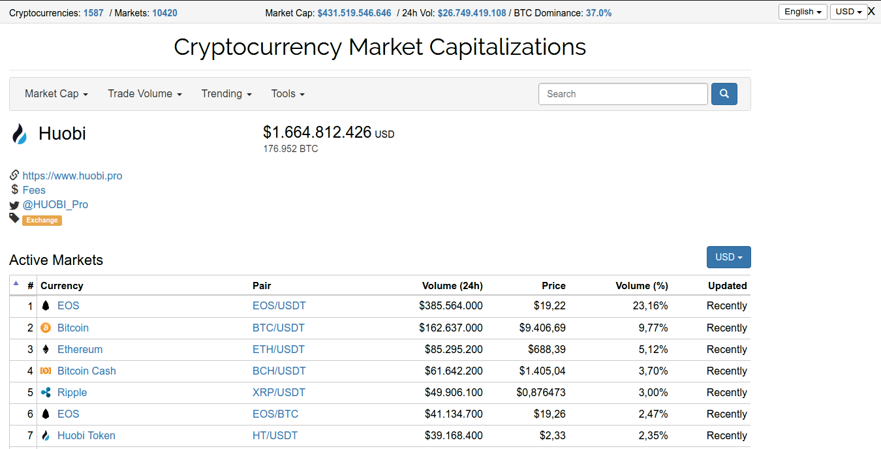Click the 5,12% Ethereum volume share
Viewport: 881px width, 449px height.
click(653, 349)
